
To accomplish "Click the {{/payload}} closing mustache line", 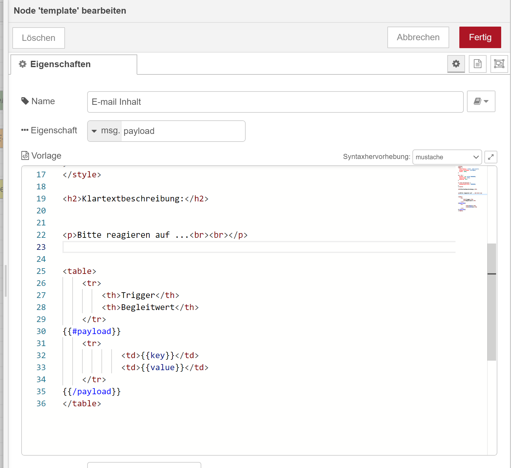I will pos(92,391).
